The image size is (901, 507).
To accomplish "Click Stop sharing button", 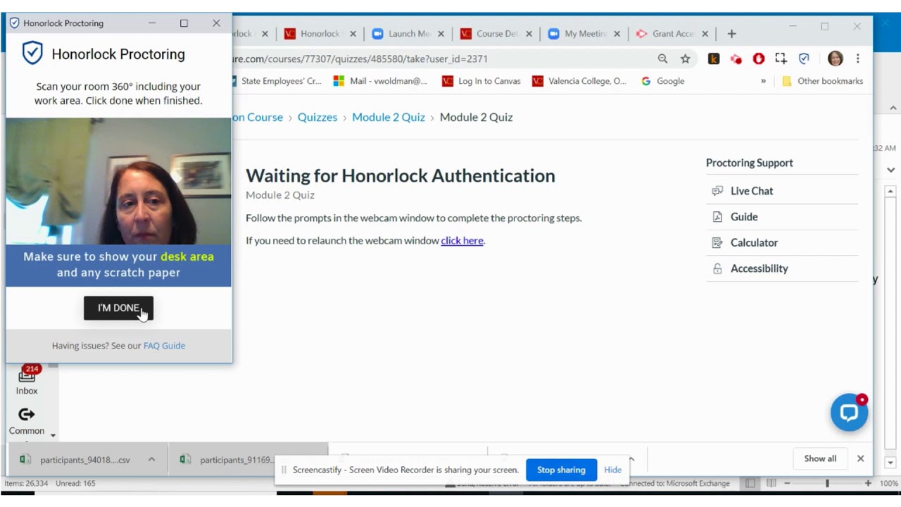I will [561, 470].
